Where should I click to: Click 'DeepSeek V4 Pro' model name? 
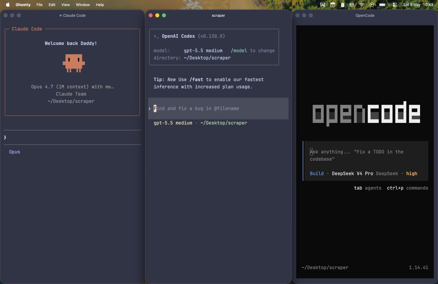[353, 174]
